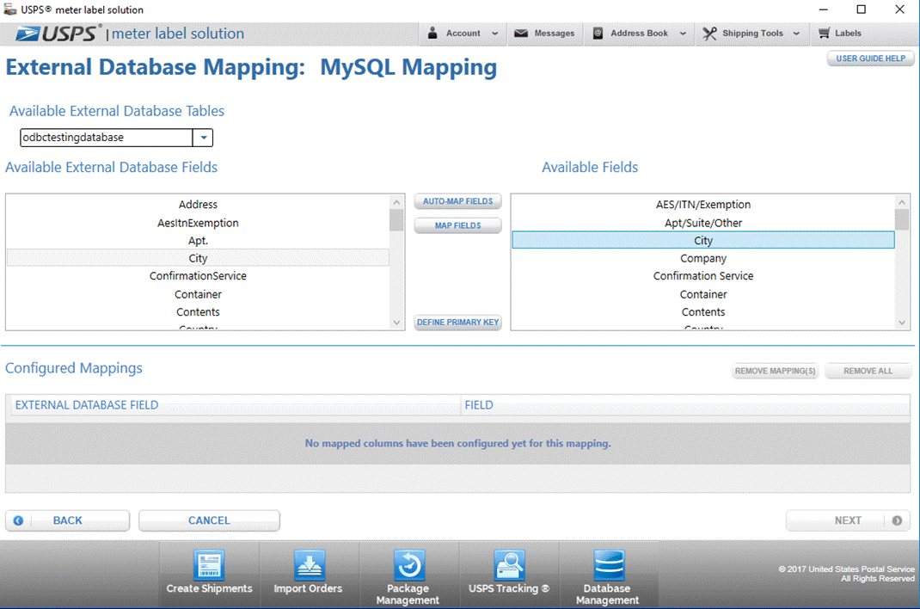Click the app icon in title bar
Screen dimensions: 920x609
point(10,9)
